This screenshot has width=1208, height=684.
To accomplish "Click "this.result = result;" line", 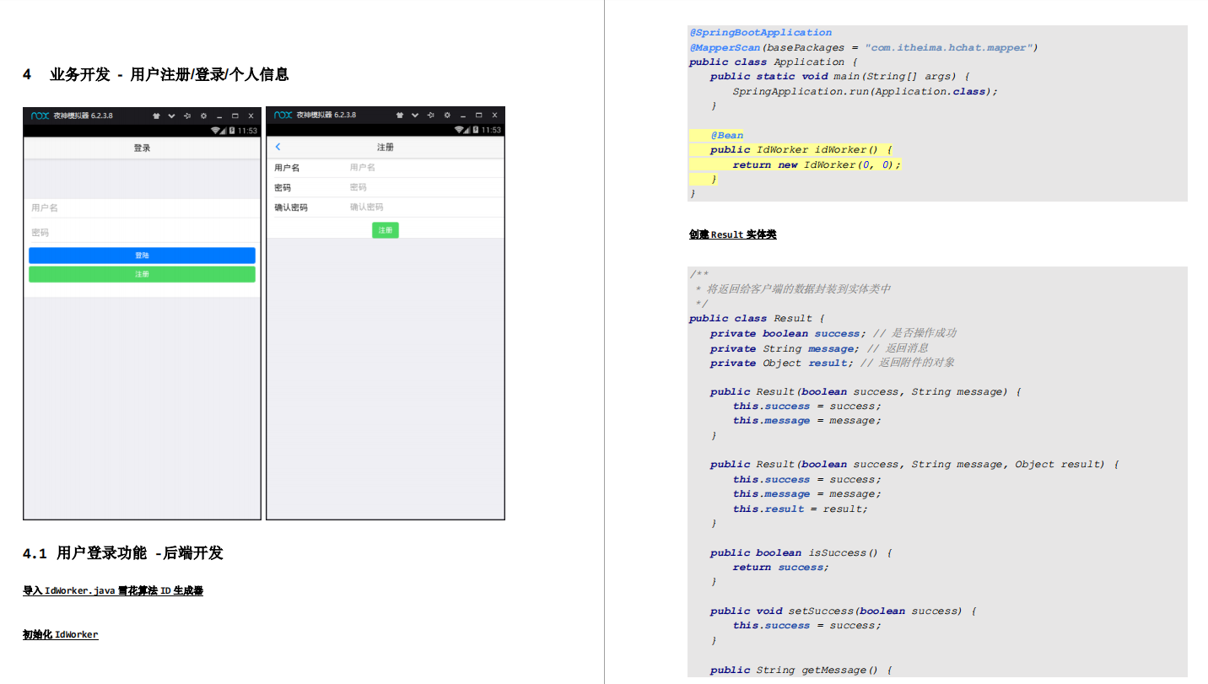I will tap(800, 509).
